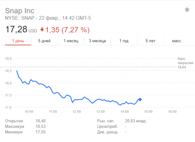Click the red down arrow beside the price change
This screenshot has height=142, width=195.
tap(42, 30)
